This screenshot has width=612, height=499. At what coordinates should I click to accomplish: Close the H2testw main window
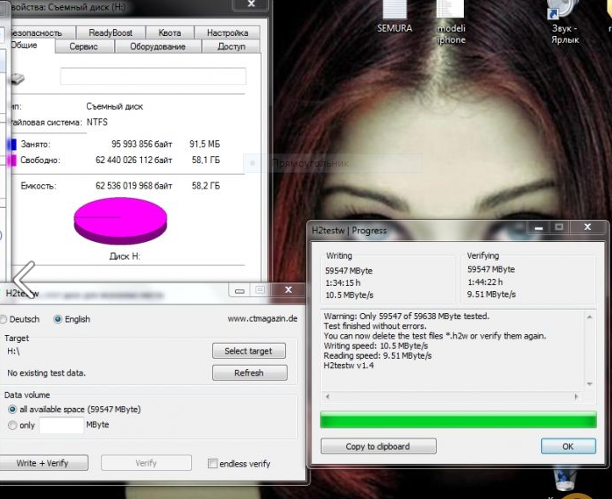288,289
